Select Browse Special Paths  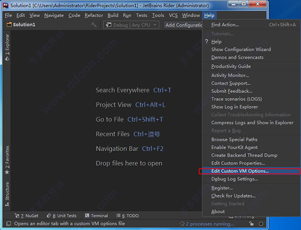point(251,140)
